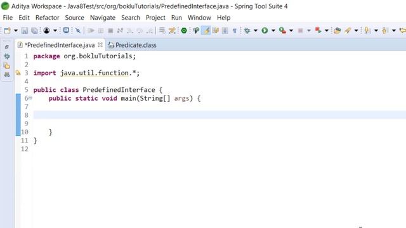
Task: Open the Search dropdown arrow
Action: coord(357,30)
